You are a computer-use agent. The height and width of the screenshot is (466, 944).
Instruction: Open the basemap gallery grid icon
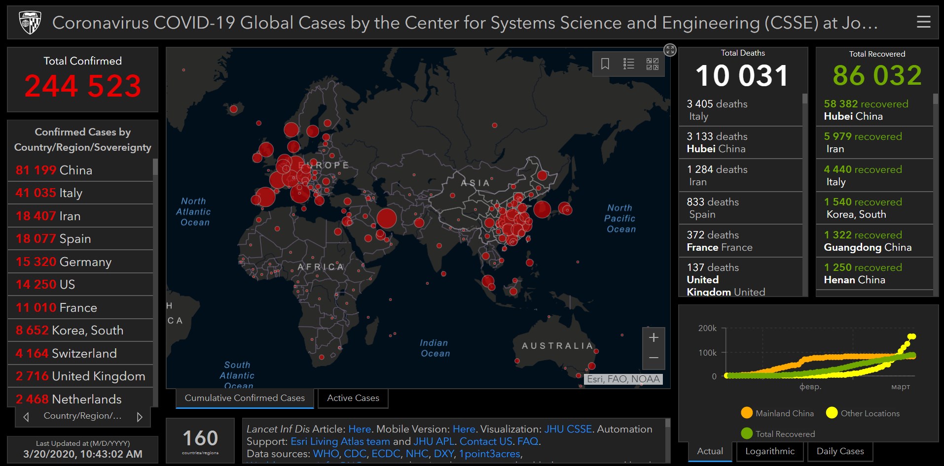coord(653,64)
